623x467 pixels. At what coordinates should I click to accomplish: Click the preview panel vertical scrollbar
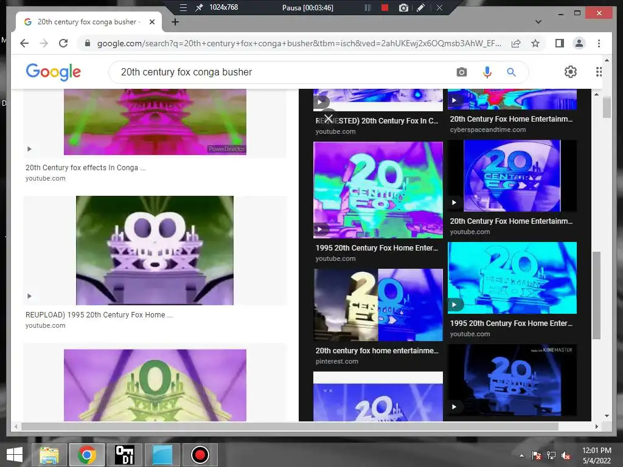596,296
